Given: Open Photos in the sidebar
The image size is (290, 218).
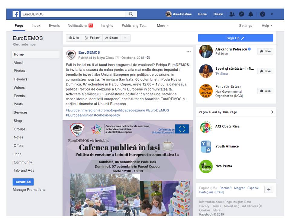Looking at the screenshot, I should tap(19, 71).
